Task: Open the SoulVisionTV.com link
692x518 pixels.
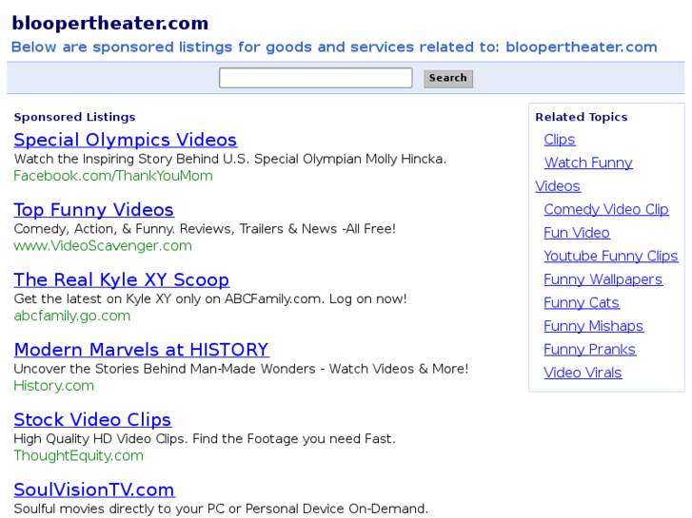Action: click(94, 489)
